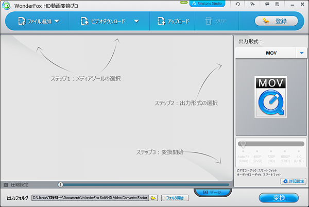Click the WonderFox HD app logo
309x207 pixels.
(x=7, y=6)
